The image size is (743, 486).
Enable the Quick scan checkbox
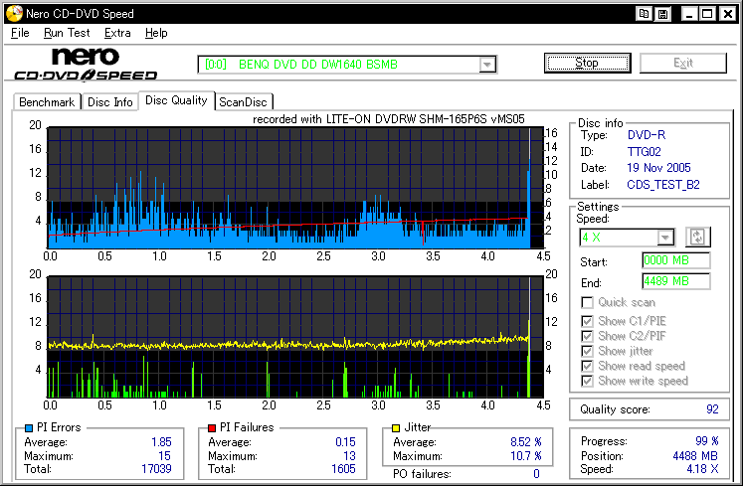589,303
